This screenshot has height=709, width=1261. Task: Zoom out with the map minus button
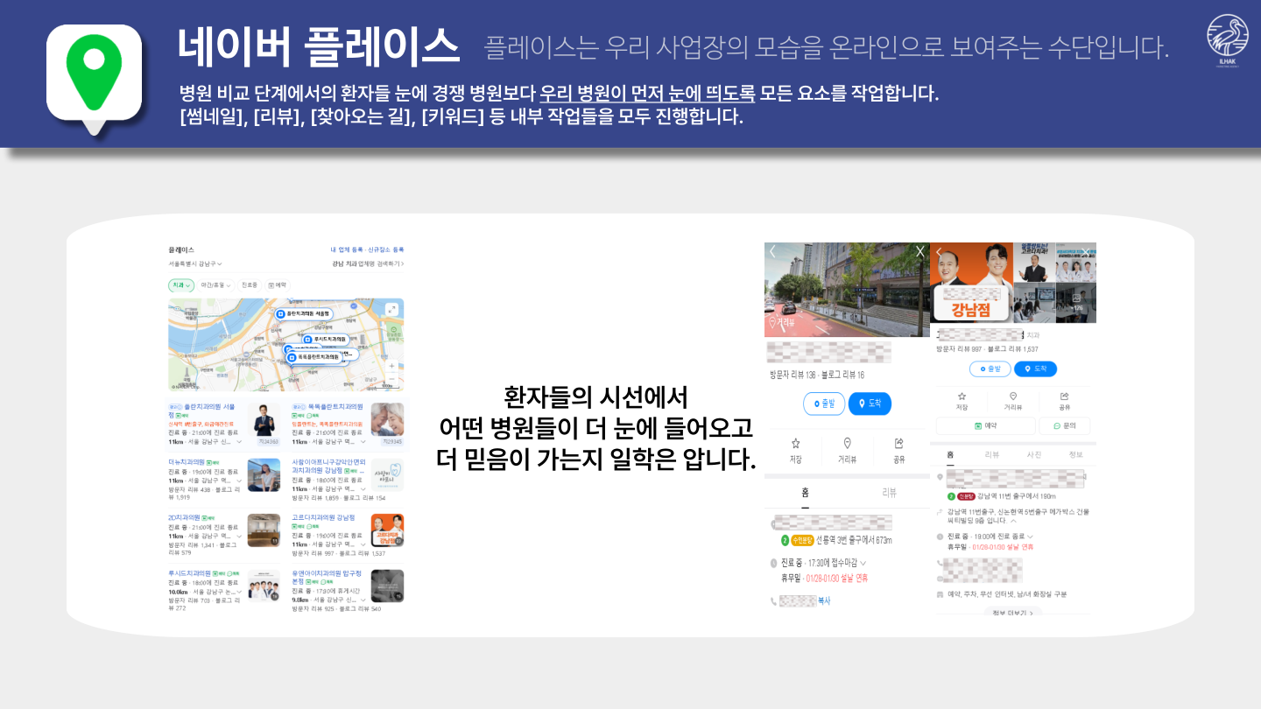click(x=391, y=378)
